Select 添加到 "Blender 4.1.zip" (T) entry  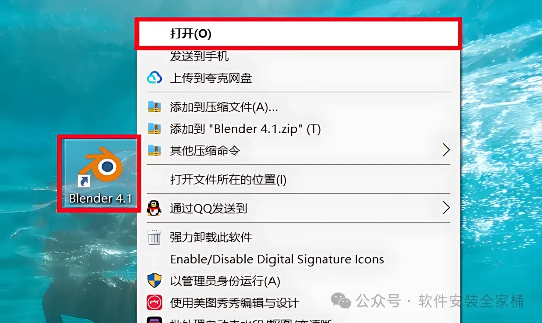click(298, 128)
